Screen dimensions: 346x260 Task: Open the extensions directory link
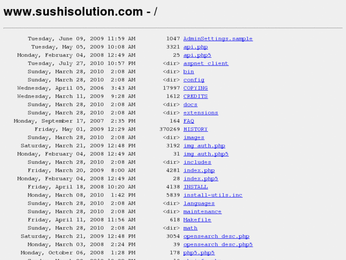pos(200,113)
